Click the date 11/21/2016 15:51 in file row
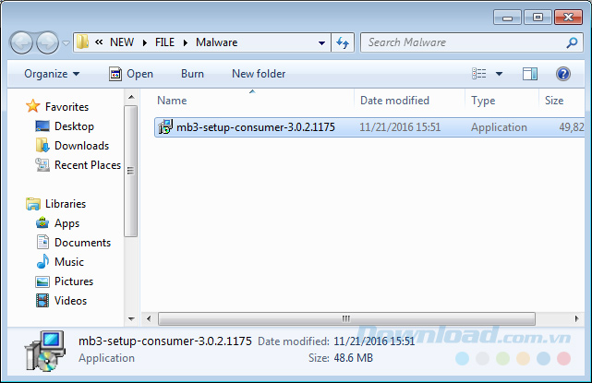This screenshot has height=383, width=592. [400, 127]
